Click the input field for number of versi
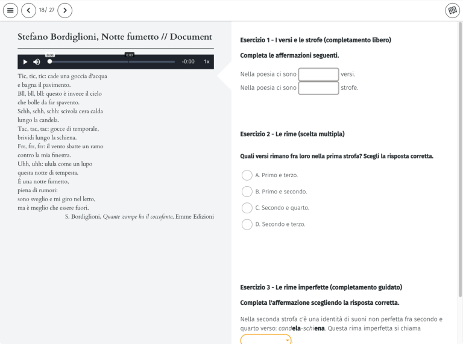Screen dimensions: 463x344 pos(318,75)
